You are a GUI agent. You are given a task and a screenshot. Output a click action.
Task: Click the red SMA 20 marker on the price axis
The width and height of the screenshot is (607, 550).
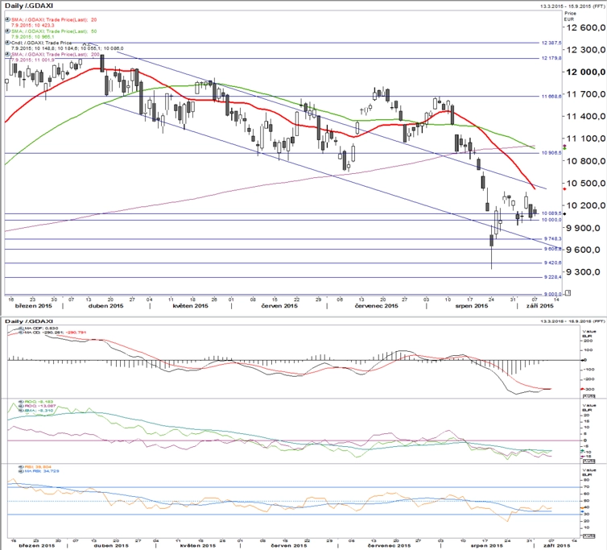(564, 189)
